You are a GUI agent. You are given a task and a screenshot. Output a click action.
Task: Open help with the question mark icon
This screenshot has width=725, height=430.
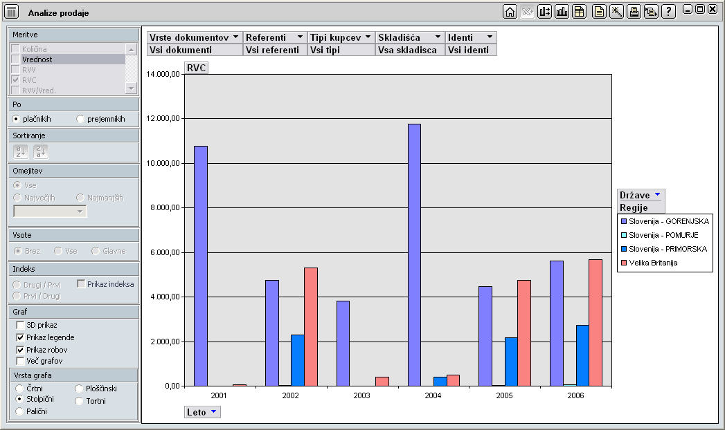668,11
